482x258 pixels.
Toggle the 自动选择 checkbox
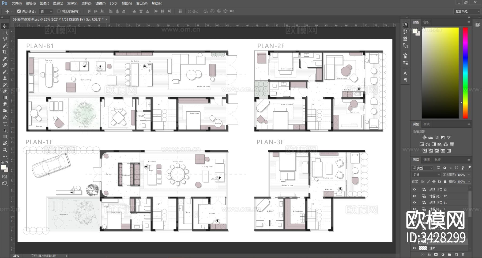(19, 11)
